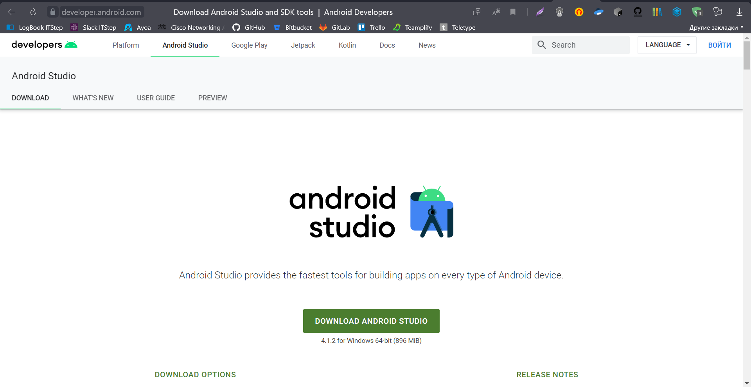Select the DOWNLOAD tab
This screenshot has width=751, height=387.
(x=30, y=98)
